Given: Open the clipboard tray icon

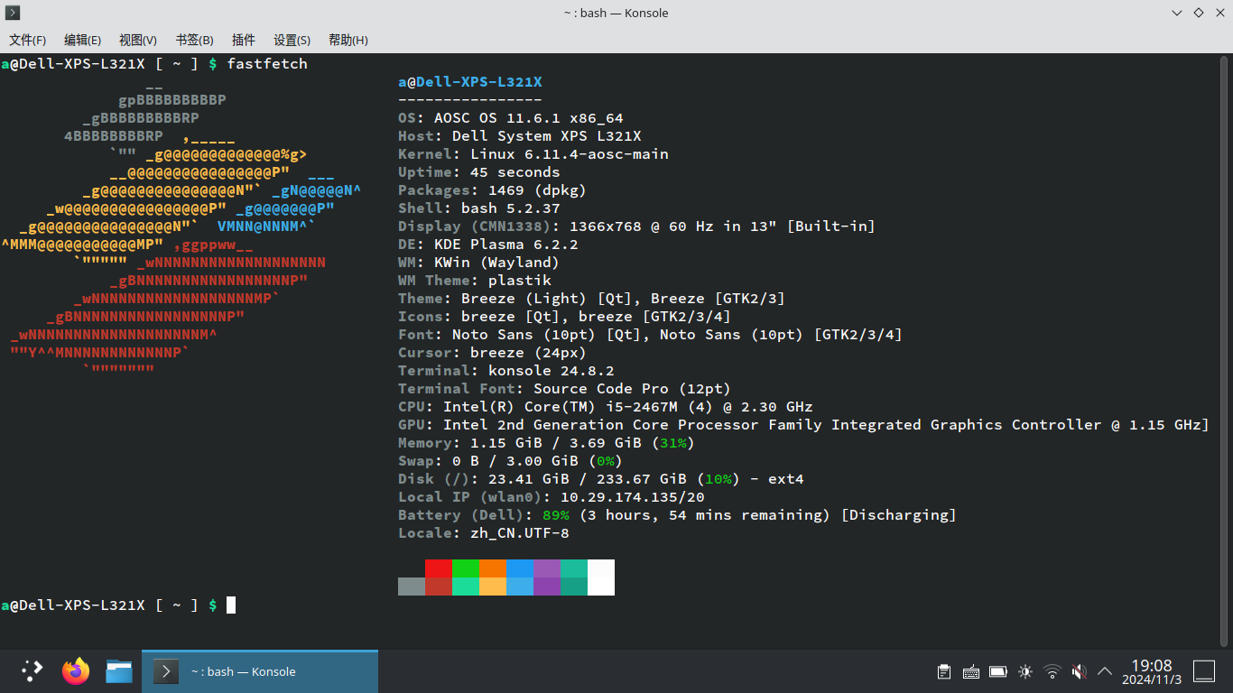Looking at the screenshot, I should [944, 671].
